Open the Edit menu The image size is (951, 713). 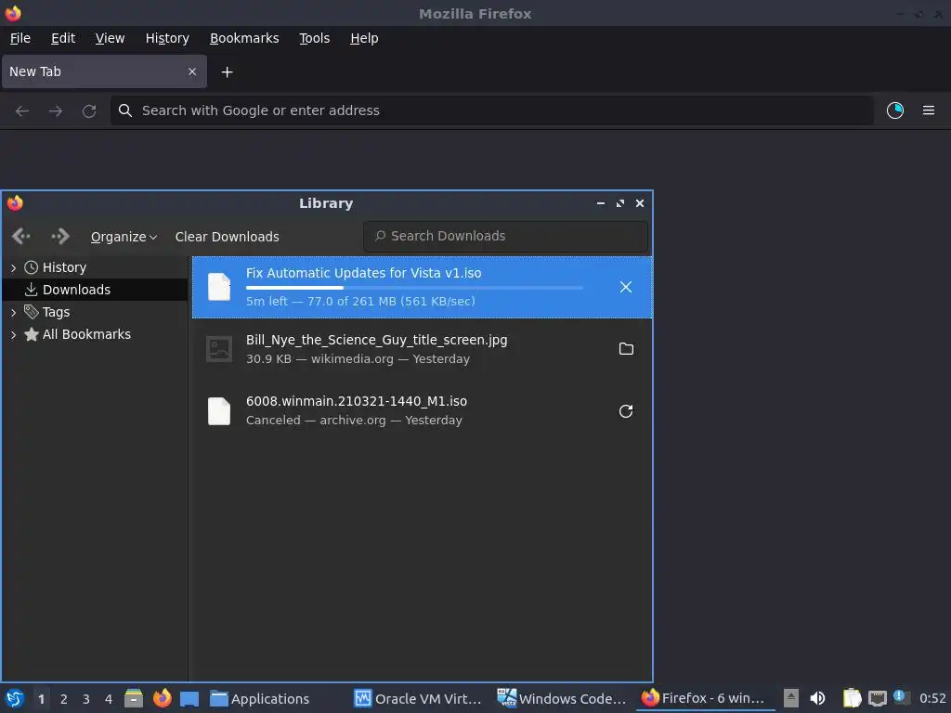[63, 38]
